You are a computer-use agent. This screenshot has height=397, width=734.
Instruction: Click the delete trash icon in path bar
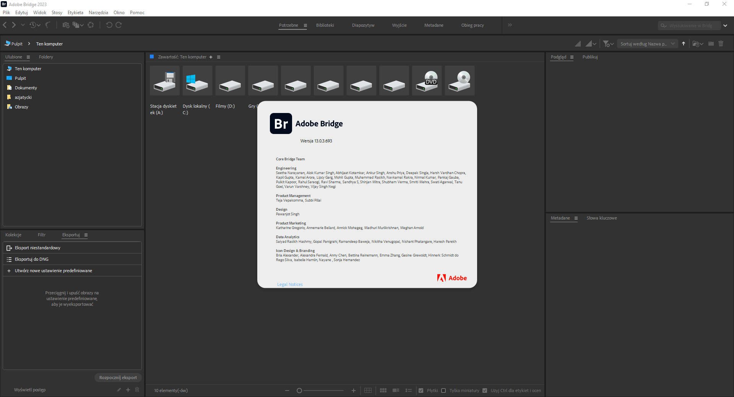(x=721, y=44)
